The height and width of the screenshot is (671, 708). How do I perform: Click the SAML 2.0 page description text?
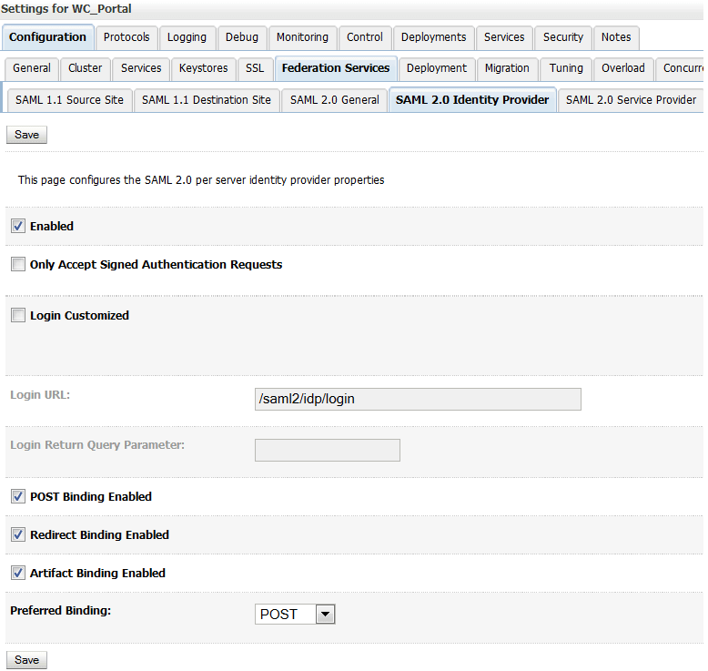[201, 180]
